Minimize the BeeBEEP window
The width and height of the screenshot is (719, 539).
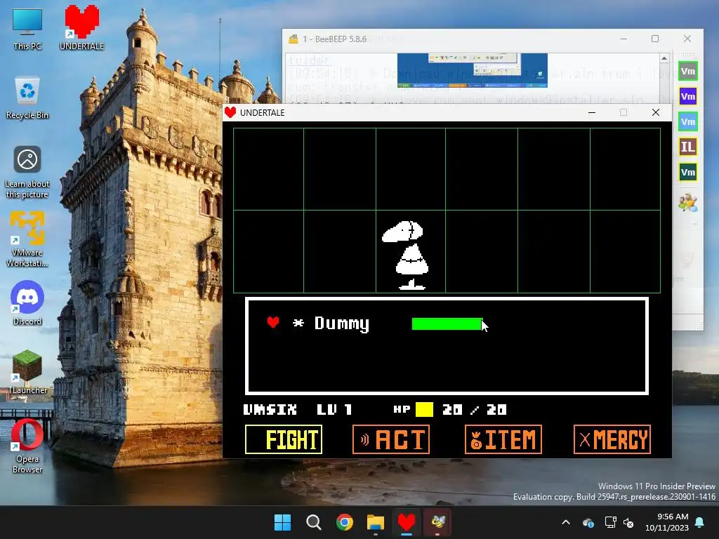click(624, 39)
